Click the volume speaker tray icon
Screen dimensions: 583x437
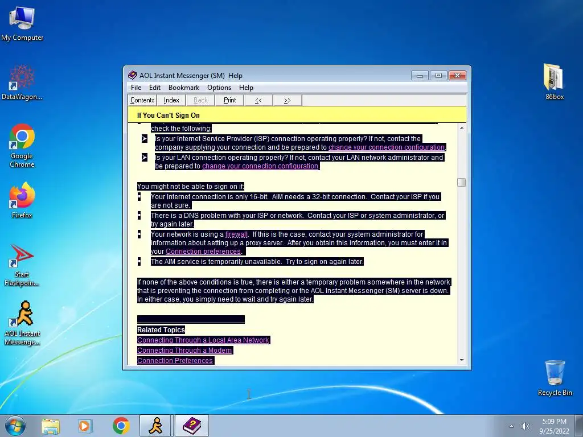pos(525,426)
